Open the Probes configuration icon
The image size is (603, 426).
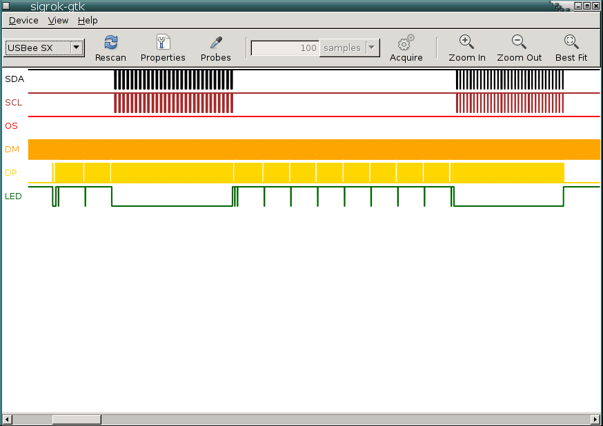(215, 42)
